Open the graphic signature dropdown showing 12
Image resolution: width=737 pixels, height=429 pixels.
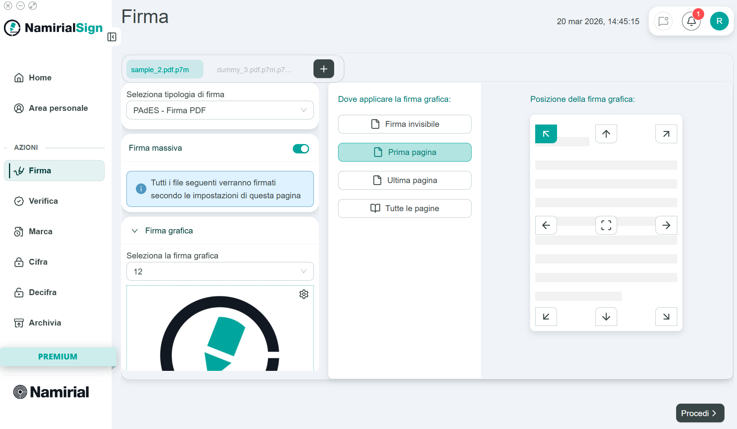point(220,272)
